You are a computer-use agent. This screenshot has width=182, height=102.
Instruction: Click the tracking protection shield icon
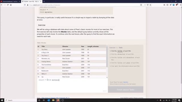coord(25,5)
